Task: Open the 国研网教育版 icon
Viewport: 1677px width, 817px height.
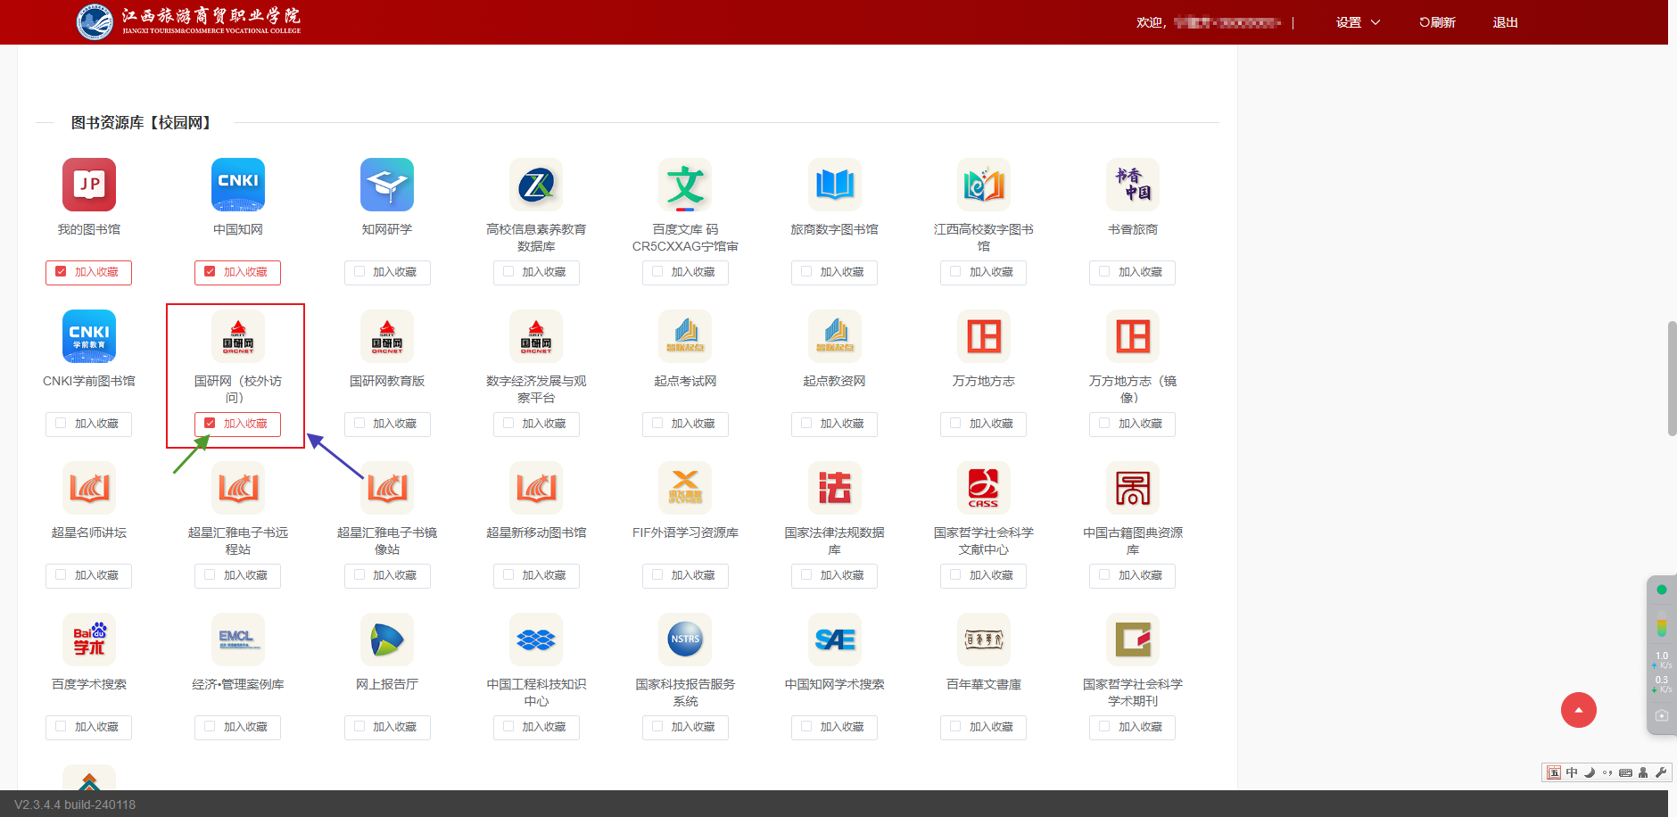Action: [x=387, y=336]
